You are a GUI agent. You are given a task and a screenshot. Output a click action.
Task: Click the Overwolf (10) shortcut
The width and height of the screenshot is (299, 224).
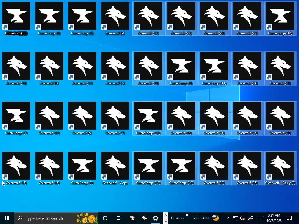[16, 69]
